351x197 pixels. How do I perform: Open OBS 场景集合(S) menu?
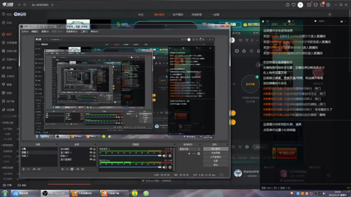coord(72,32)
